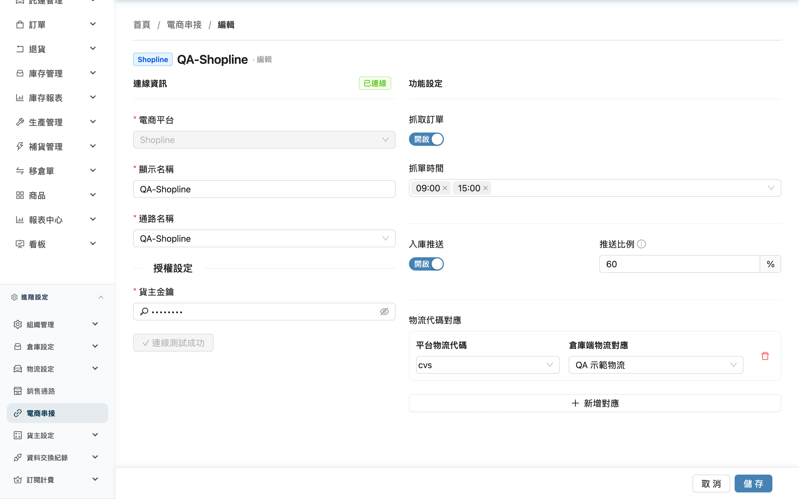Click the 顯示名稱 input field
The image size is (799, 499).
tap(264, 189)
